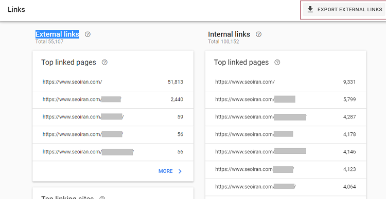This screenshot has width=386, height=199.
Task: Select internal row with 4,123 links
Action: 286,169
